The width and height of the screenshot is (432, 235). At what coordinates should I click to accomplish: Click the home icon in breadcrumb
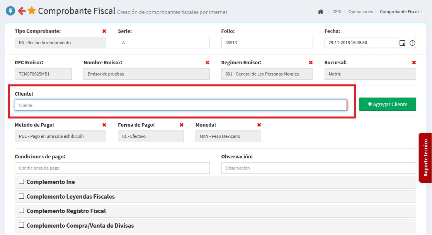point(320,12)
